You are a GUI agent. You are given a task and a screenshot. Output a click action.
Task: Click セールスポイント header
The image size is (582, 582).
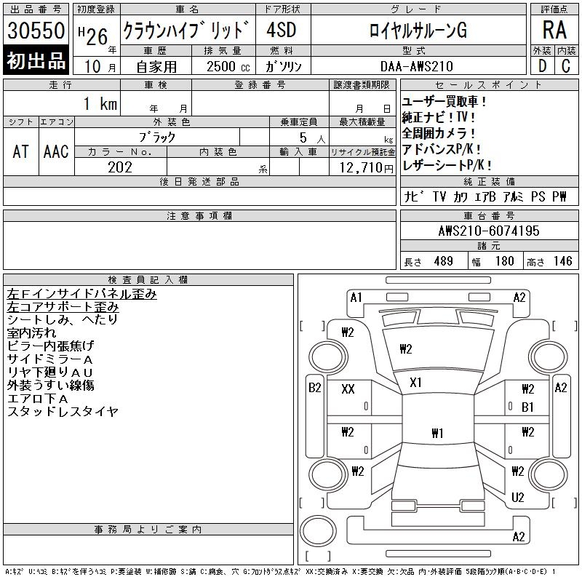pos(489,85)
